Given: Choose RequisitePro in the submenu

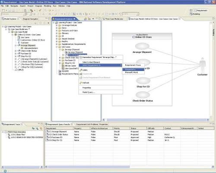Looking at the screenshot, I should (x=133, y=70).
